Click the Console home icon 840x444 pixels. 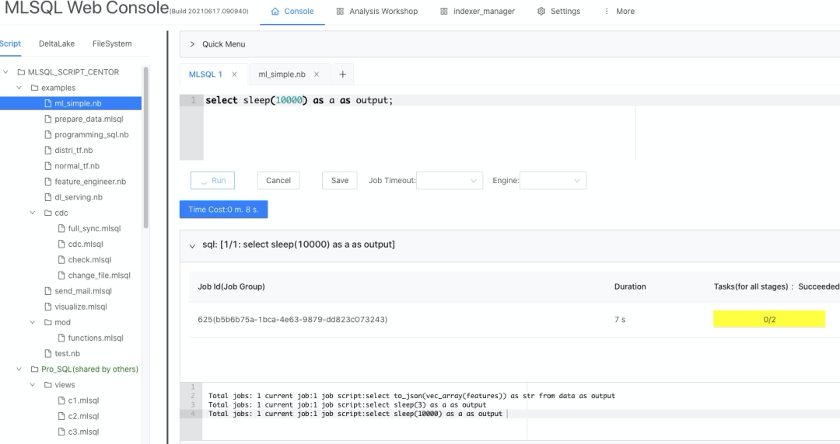[x=275, y=12]
